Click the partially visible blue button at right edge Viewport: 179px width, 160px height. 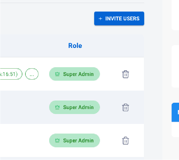coord(175,112)
